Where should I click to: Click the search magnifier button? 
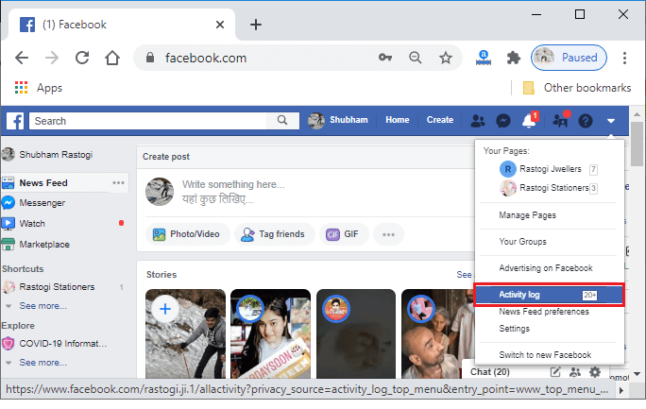(282, 120)
